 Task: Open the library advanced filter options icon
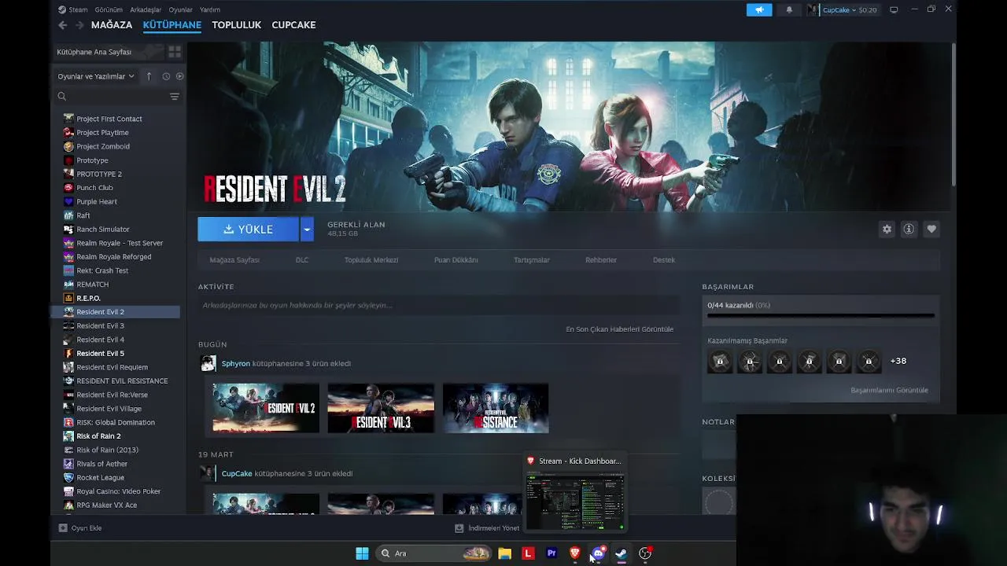[175, 96]
